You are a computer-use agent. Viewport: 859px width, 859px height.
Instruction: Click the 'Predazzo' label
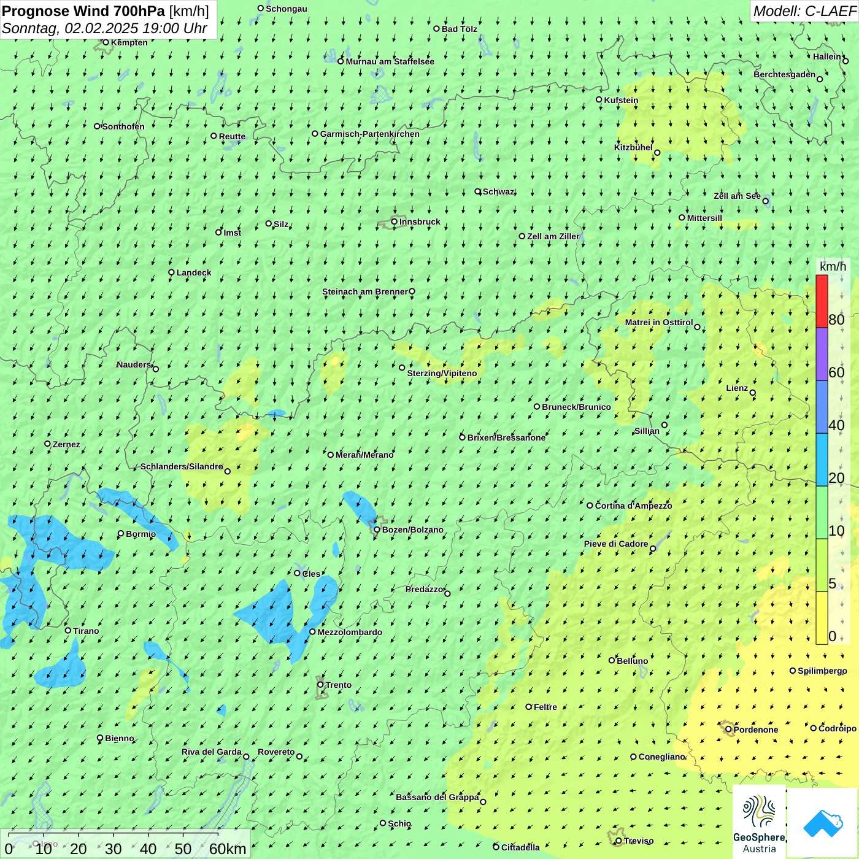[424, 589]
